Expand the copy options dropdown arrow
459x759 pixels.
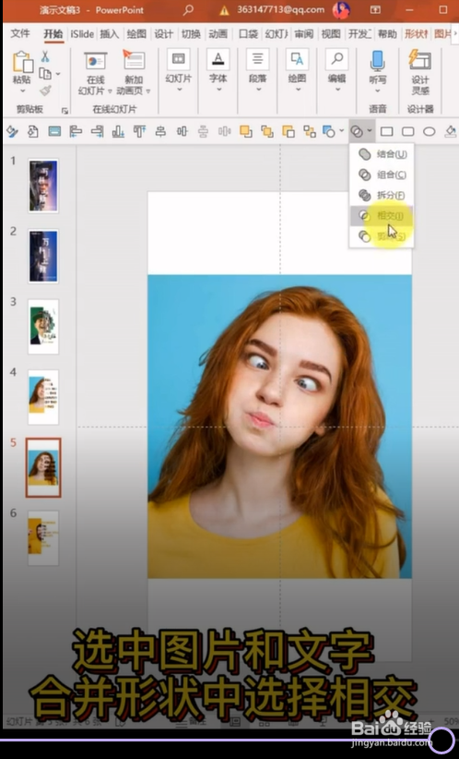(58, 74)
